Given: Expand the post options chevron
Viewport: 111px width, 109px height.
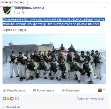Looking at the screenshot, I should click(x=105, y=7).
